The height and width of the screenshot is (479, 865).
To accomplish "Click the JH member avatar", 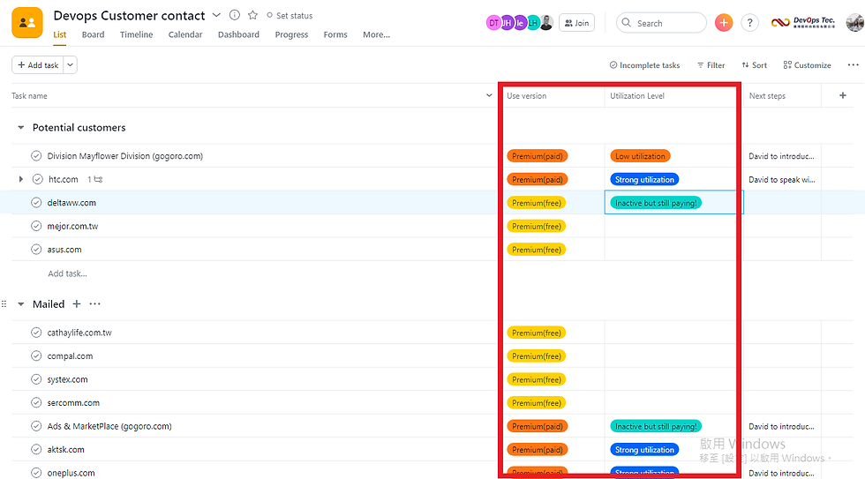I will 507,23.
